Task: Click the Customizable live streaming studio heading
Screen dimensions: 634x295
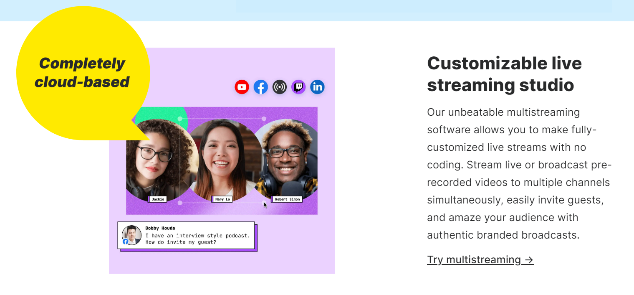Action: click(x=504, y=74)
